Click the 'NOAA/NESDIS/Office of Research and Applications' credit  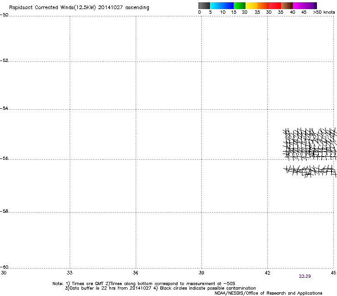point(268,293)
